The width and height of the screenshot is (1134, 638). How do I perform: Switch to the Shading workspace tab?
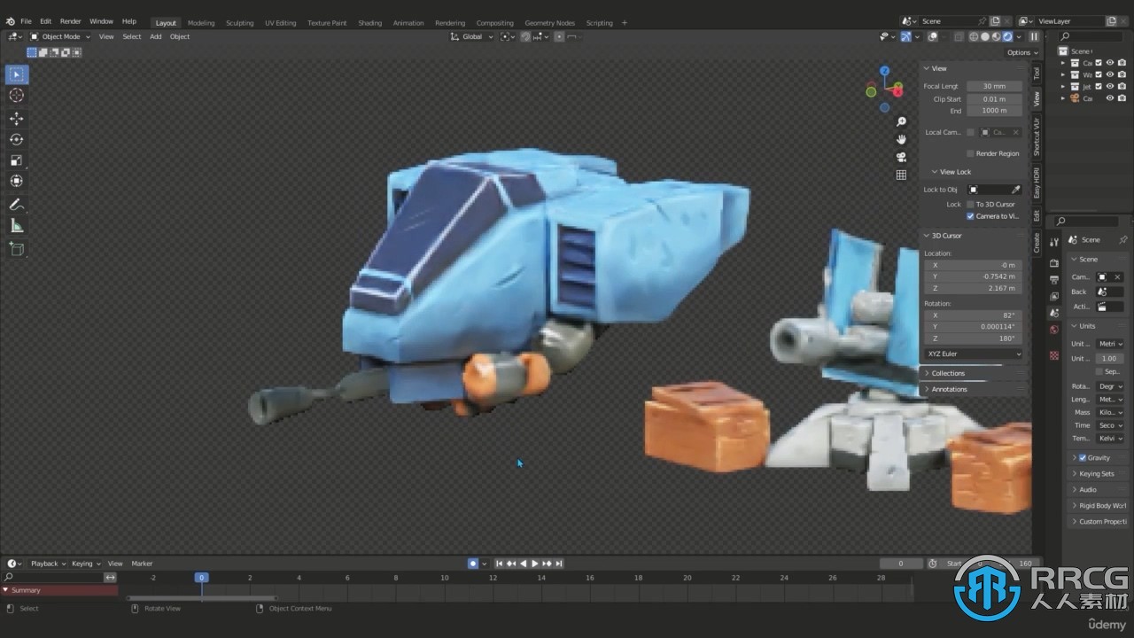coord(370,23)
